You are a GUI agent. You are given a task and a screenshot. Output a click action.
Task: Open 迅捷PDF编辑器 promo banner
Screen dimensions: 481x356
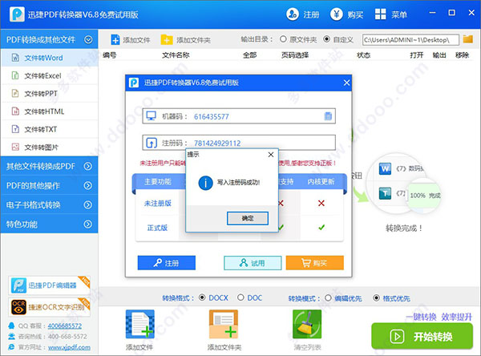[49, 285]
